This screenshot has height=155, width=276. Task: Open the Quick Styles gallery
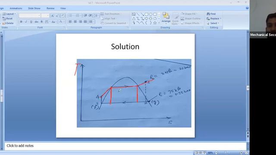click(175, 19)
